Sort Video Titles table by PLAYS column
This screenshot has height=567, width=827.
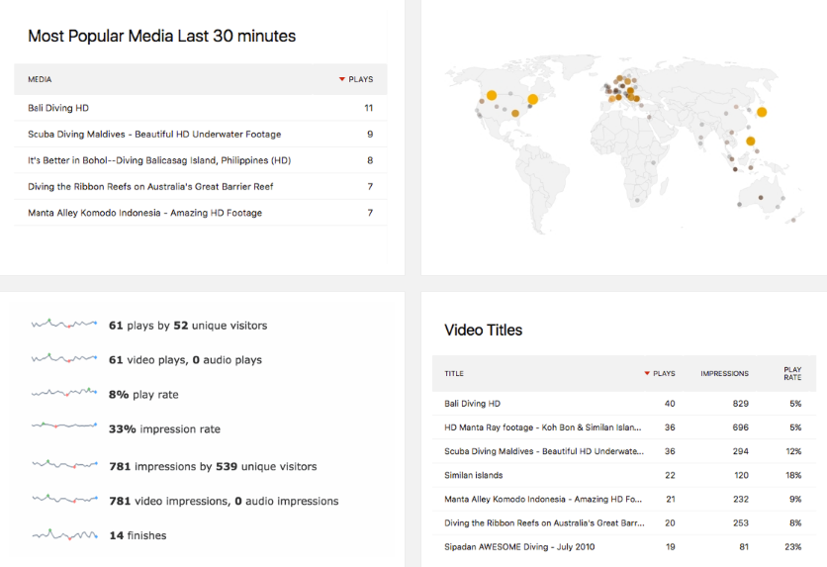664,373
